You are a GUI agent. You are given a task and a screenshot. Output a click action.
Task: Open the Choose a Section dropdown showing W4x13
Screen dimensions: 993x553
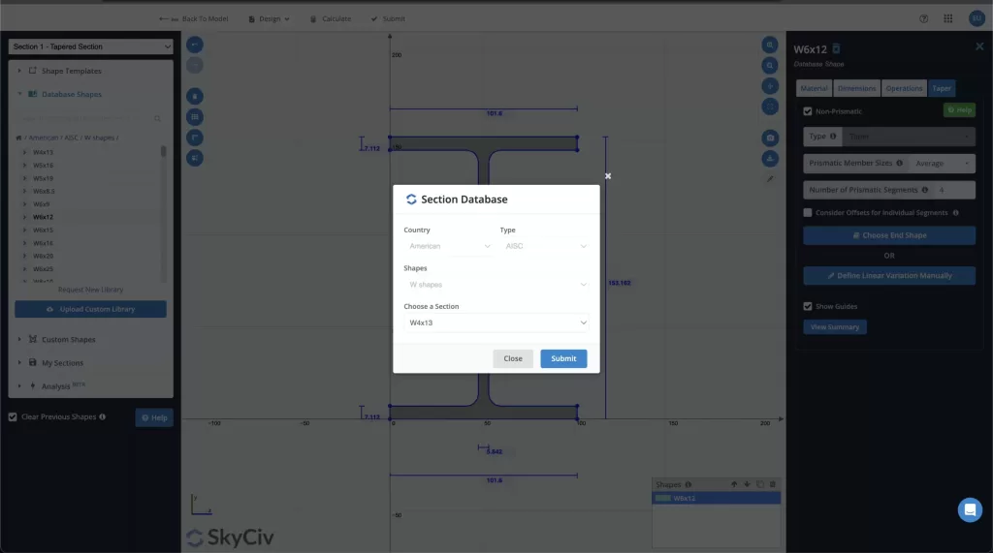[x=496, y=323]
